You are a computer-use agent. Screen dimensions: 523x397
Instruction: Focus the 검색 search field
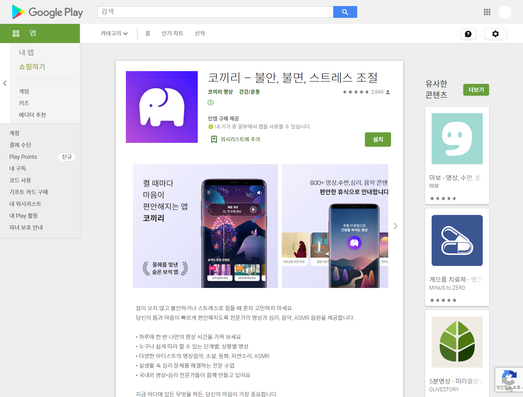[215, 12]
